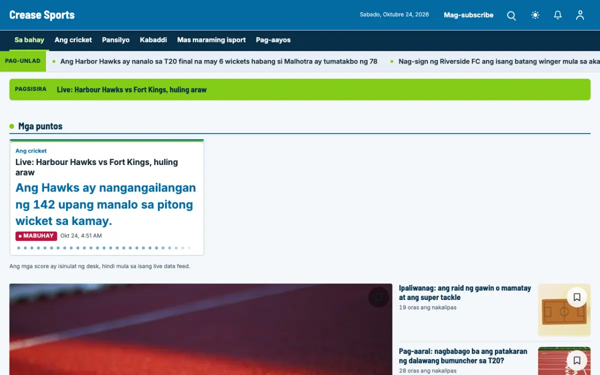
Task: Select the Sa bahay tab
Action: tap(29, 40)
